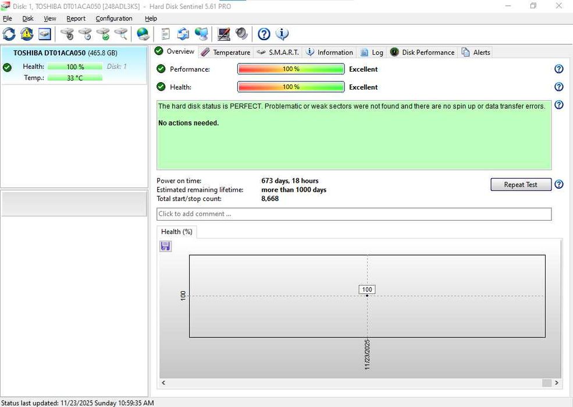The height and width of the screenshot is (407, 573).
Task: Click the start/stop count '8,668'
Action: click(270, 199)
